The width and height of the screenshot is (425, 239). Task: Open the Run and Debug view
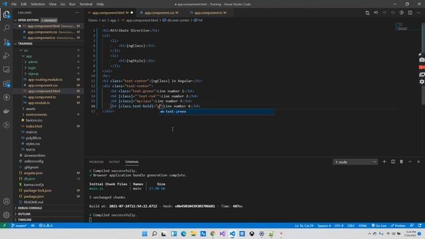(x=6, y=56)
